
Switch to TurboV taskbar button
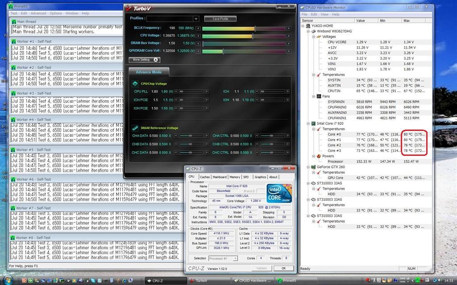tap(210, 281)
